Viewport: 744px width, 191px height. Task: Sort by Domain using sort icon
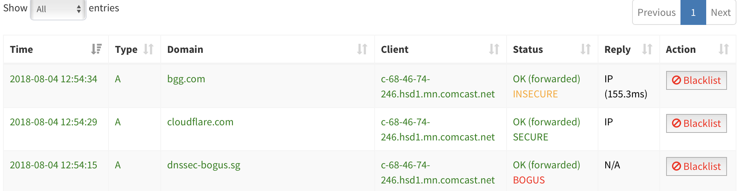coord(362,49)
